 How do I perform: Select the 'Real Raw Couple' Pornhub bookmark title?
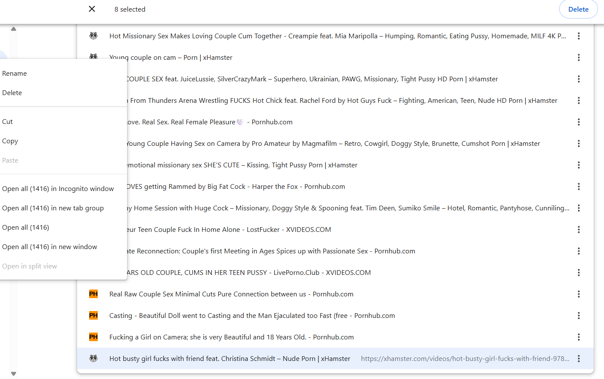(x=231, y=294)
